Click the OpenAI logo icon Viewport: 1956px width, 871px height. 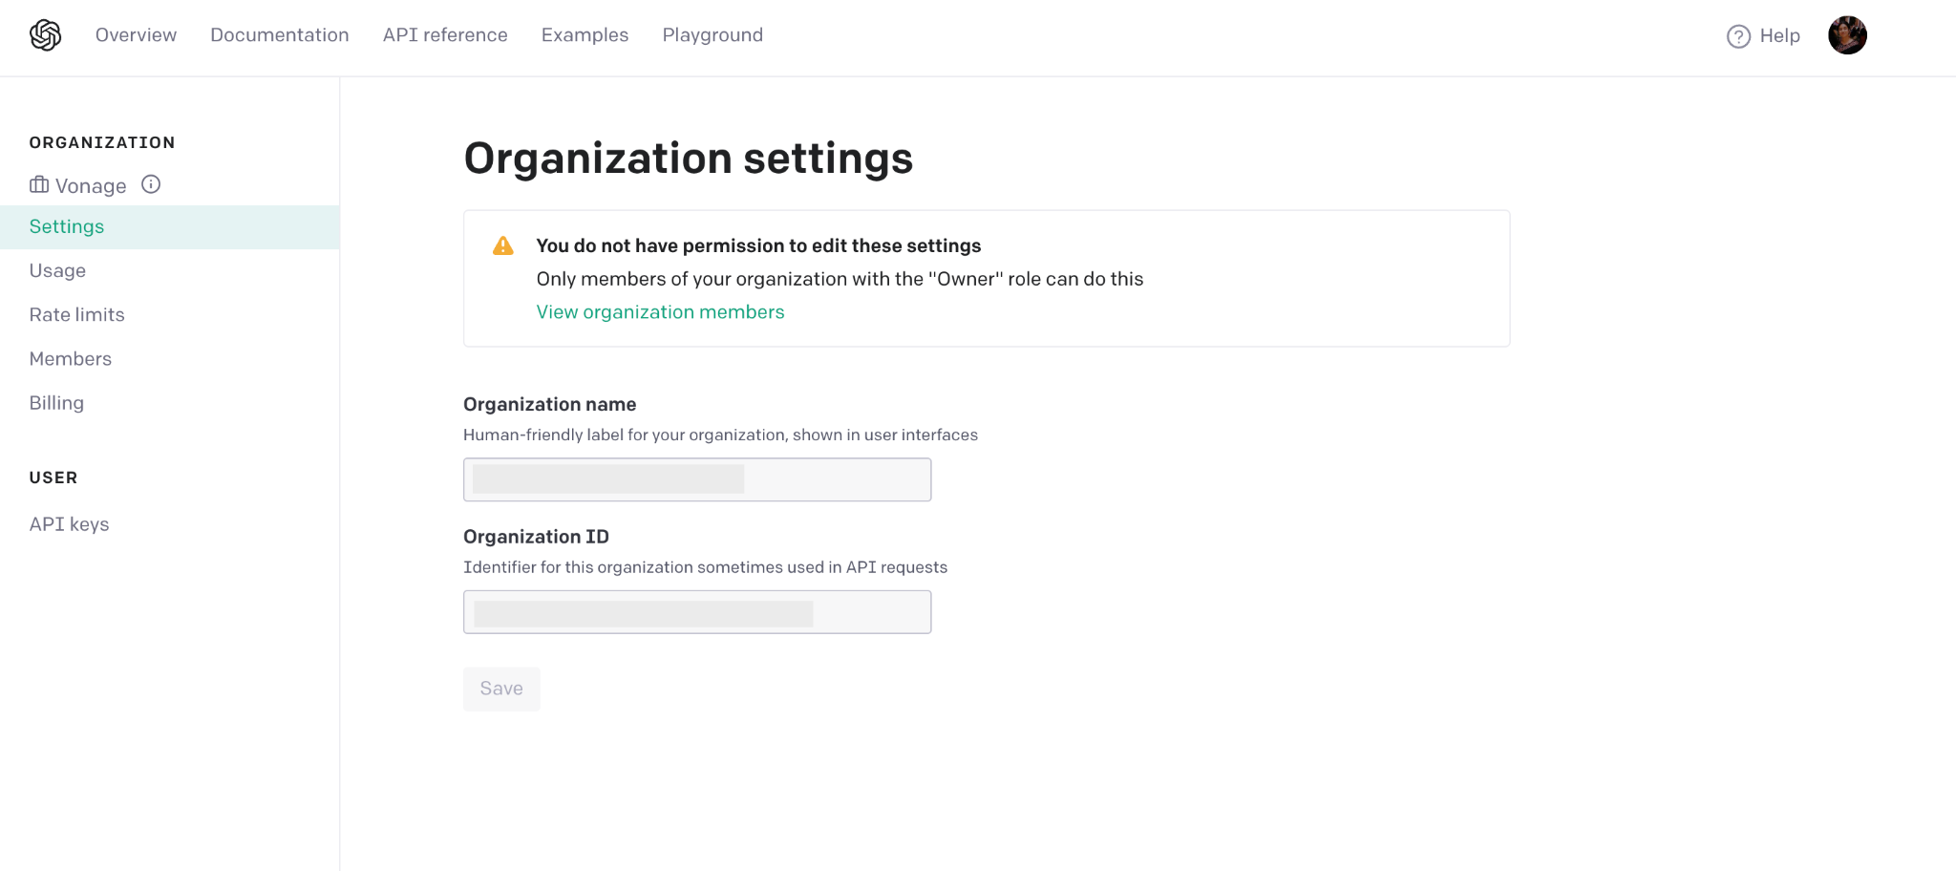[x=45, y=35]
